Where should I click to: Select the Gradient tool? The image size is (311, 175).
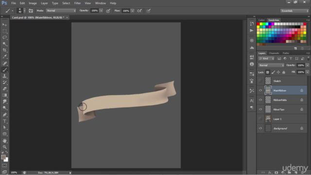pos(4,95)
